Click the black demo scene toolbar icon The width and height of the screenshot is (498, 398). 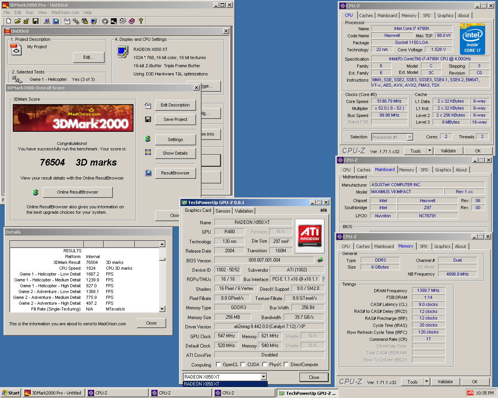tap(114, 21)
